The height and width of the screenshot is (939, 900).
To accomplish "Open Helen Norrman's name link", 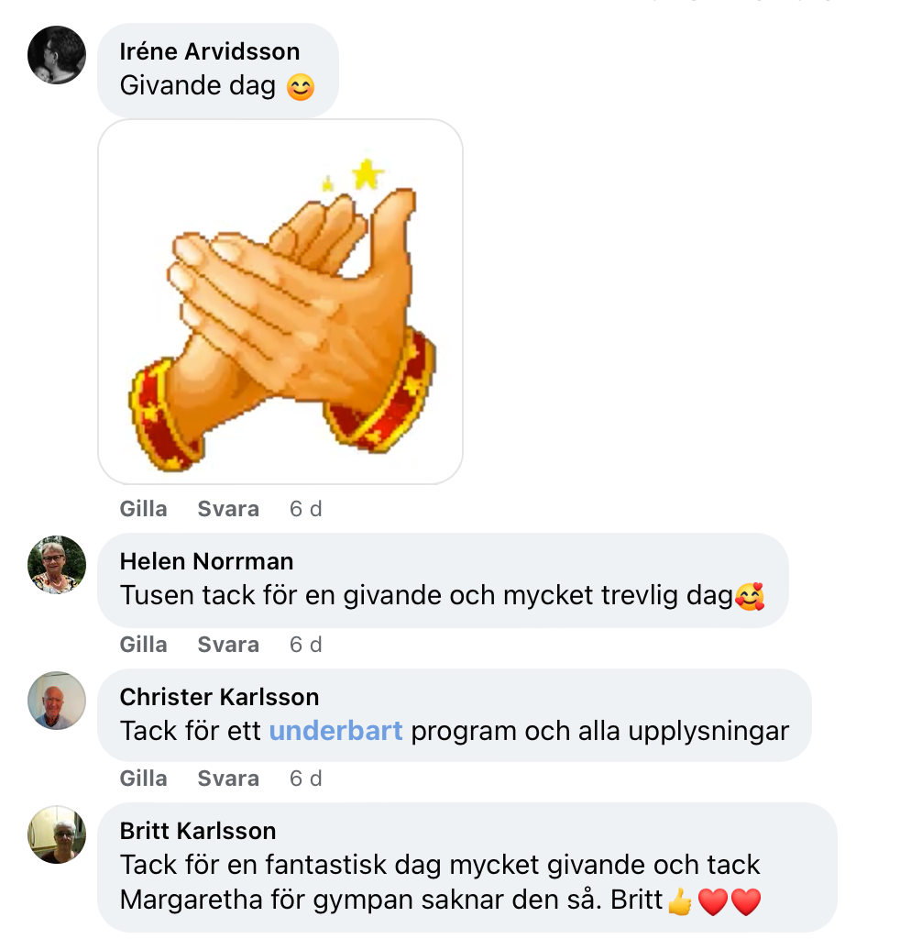I will pos(206,562).
